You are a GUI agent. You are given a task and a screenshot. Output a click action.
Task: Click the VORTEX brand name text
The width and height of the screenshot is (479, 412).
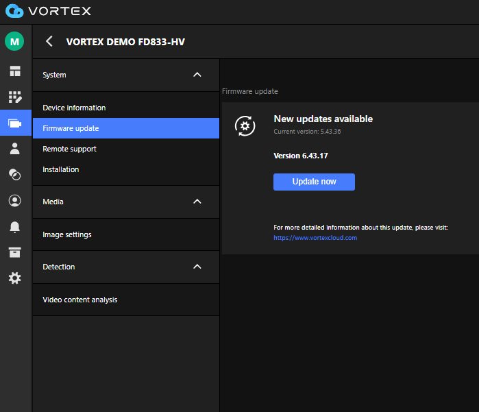tap(60, 11)
